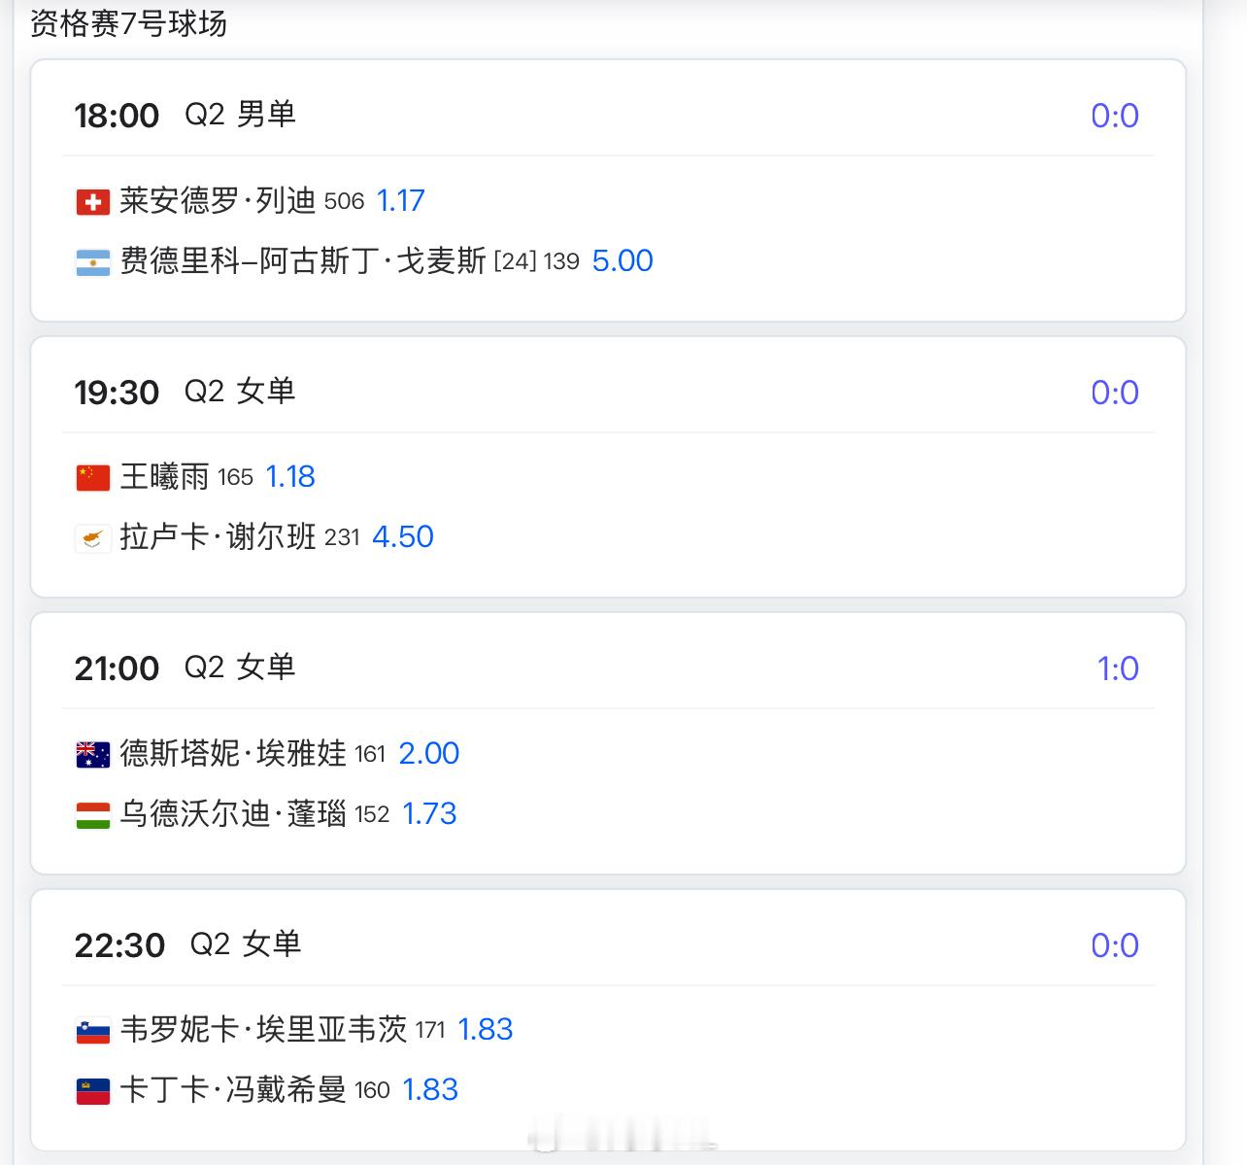
Task: Select the 4.50 odds for 拉卢卡·谢尔班
Action: coord(403,537)
